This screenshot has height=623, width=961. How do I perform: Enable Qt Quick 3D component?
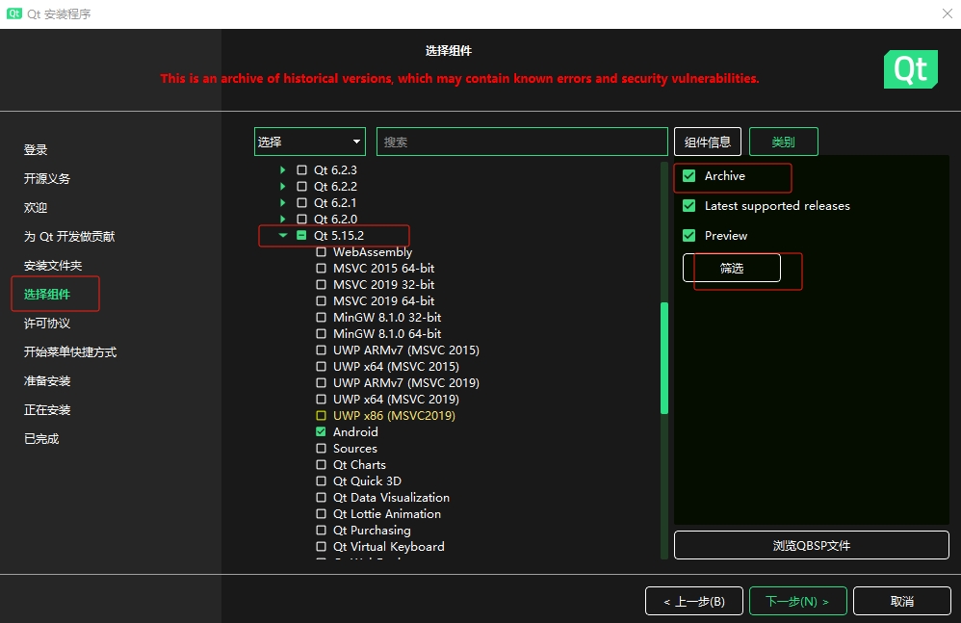(321, 480)
